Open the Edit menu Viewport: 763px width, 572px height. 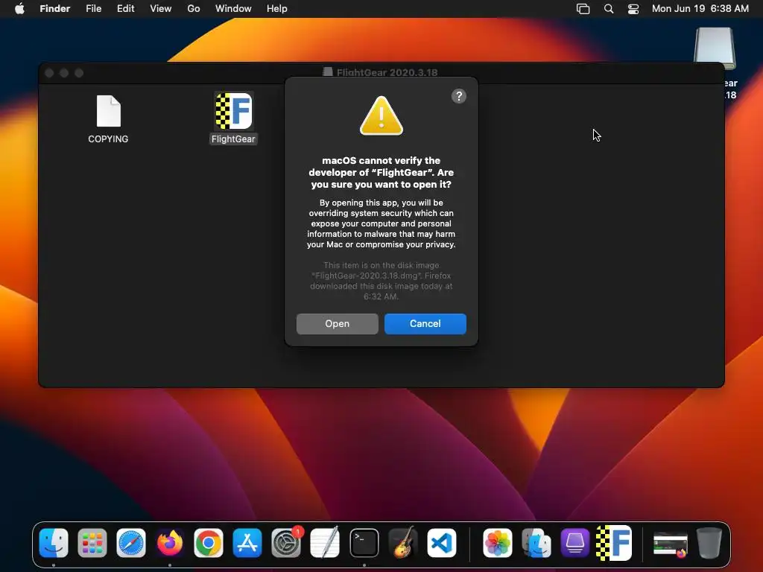pos(125,9)
